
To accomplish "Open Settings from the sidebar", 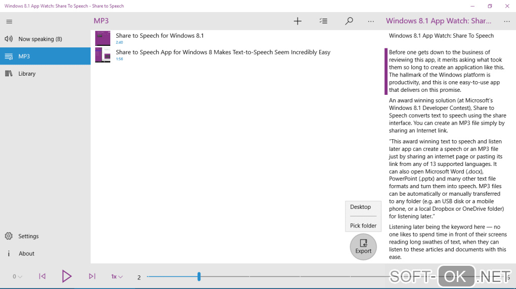I will coord(45,236).
